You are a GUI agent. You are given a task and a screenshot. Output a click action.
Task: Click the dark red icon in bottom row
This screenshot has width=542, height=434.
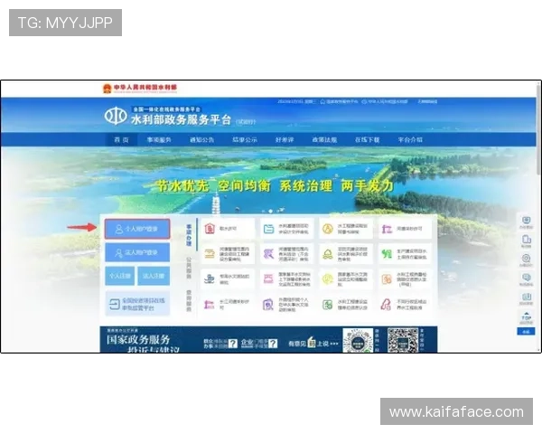pyautogui.click(x=386, y=304)
